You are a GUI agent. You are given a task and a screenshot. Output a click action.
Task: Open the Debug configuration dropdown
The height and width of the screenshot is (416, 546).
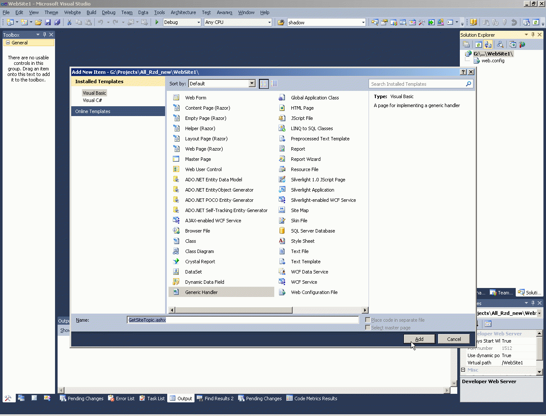click(199, 22)
